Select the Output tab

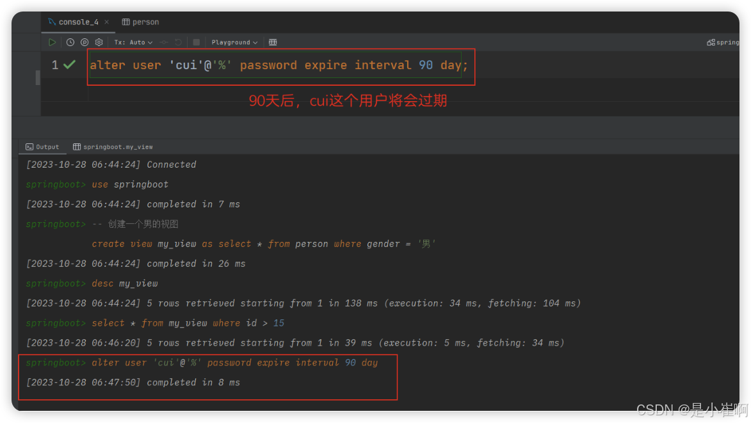43,147
